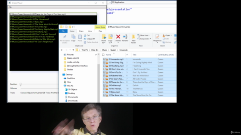The image size is (241, 135).
Task: Open the File tab in Explorer
Action: (63, 31)
